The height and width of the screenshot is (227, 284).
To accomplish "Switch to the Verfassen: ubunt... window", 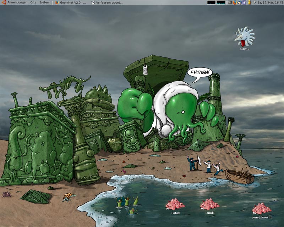I will click(x=107, y=2).
